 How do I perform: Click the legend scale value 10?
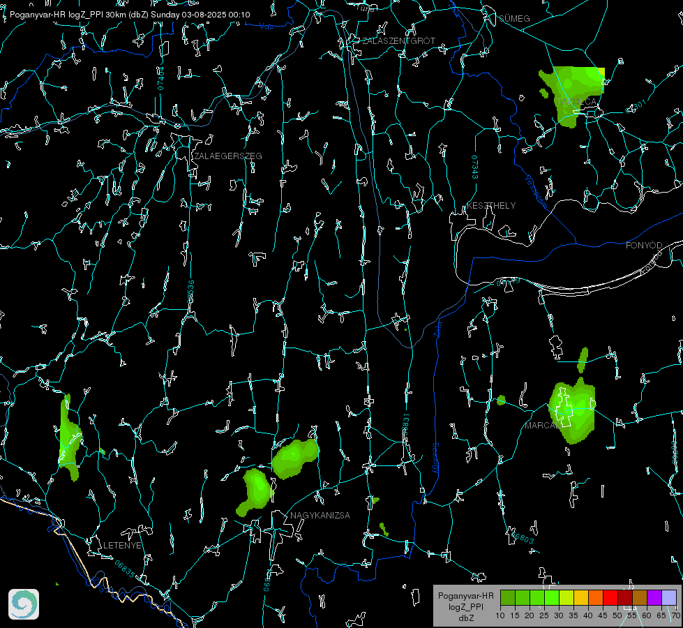500,615
